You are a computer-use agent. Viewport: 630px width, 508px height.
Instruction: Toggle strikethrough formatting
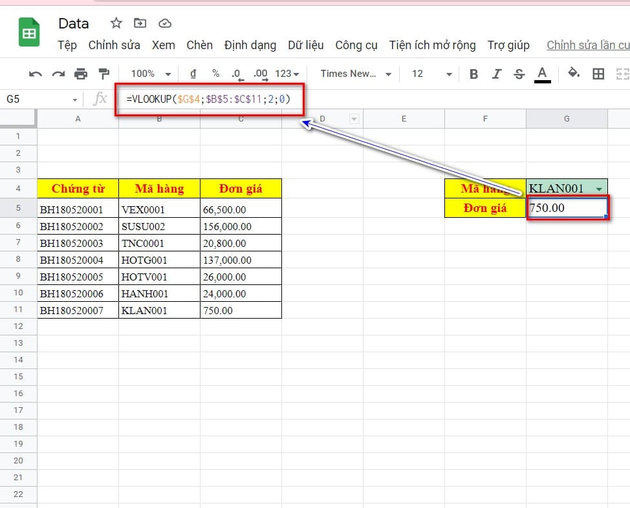coord(519,74)
